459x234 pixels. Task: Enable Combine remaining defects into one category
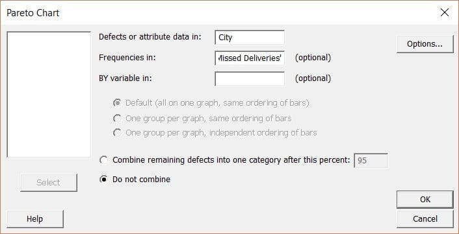103,160
